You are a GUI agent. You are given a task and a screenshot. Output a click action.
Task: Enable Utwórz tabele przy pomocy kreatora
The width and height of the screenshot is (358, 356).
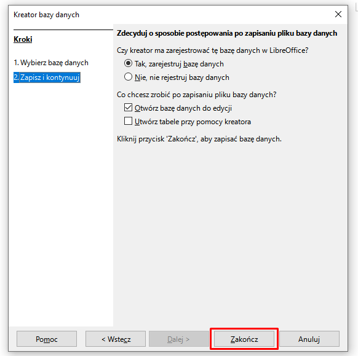pyautogui.click(x=128, y=121)
